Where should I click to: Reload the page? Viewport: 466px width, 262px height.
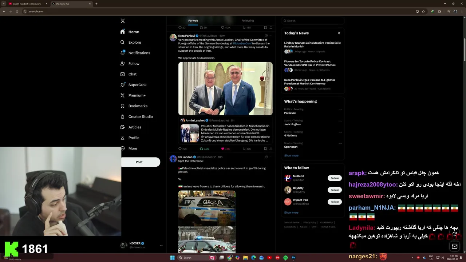tap(16, 11)
